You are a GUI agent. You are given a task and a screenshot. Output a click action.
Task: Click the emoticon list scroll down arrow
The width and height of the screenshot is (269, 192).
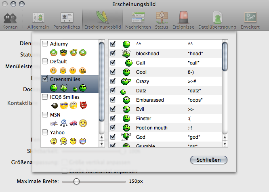[x=225, y=144]
